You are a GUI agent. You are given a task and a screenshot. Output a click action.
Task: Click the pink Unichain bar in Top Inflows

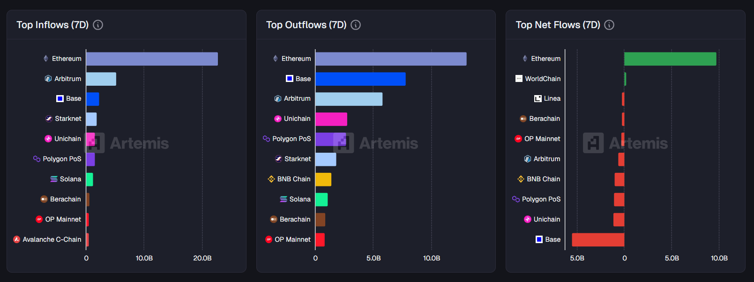point(90,139)
